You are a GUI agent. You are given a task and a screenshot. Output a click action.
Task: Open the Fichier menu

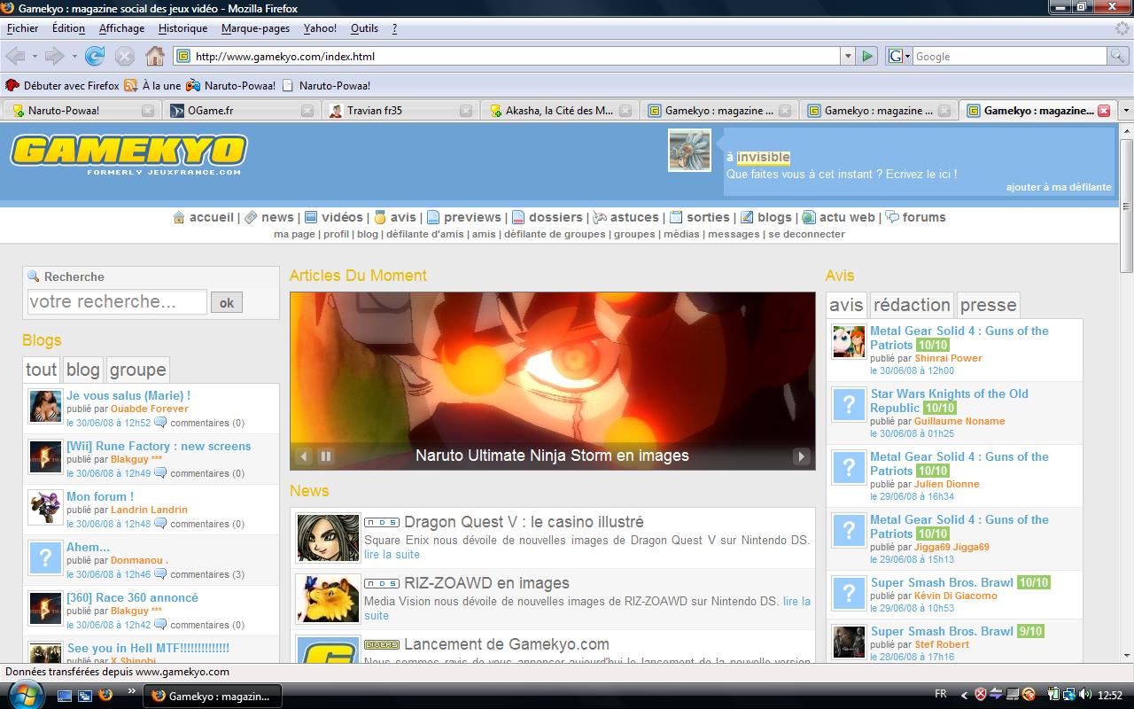coord(23,28)
